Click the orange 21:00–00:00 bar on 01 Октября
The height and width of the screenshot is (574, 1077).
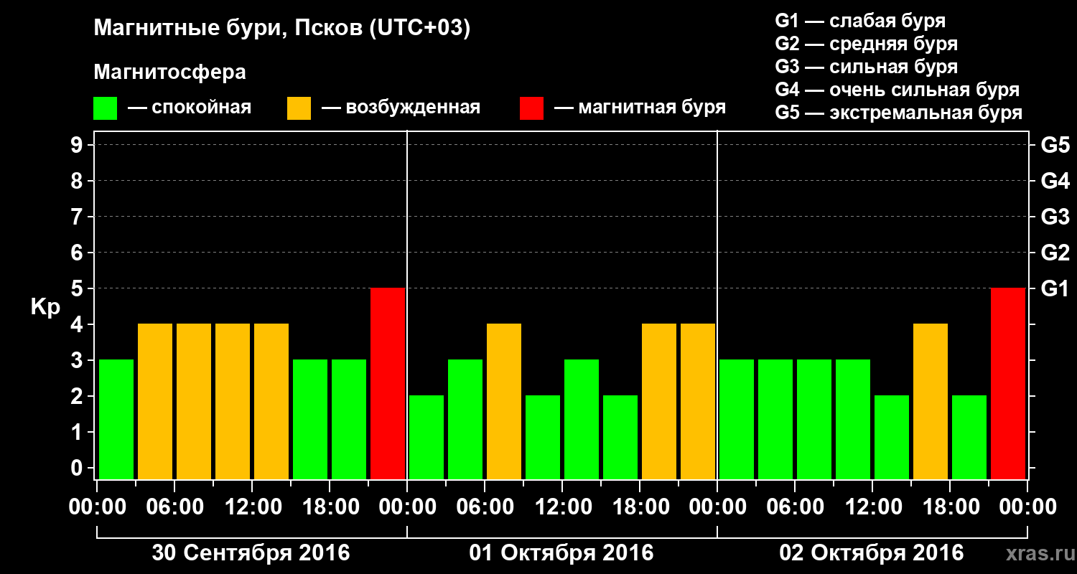click(x=698, y=401)
